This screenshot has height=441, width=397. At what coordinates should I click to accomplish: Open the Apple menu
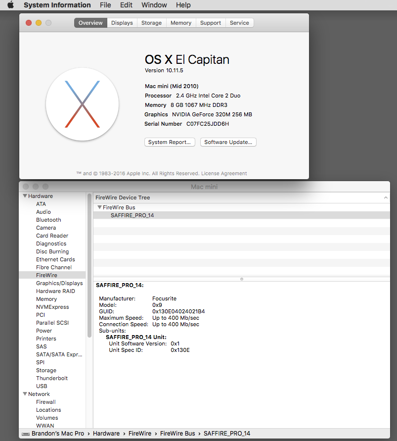(x=11, y=5)
